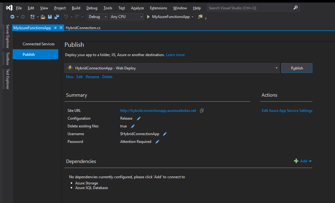Viewport: 335px width, 203px height.
Task: Click the New Project toolbar icon
Action: click(x=32, y=17)
